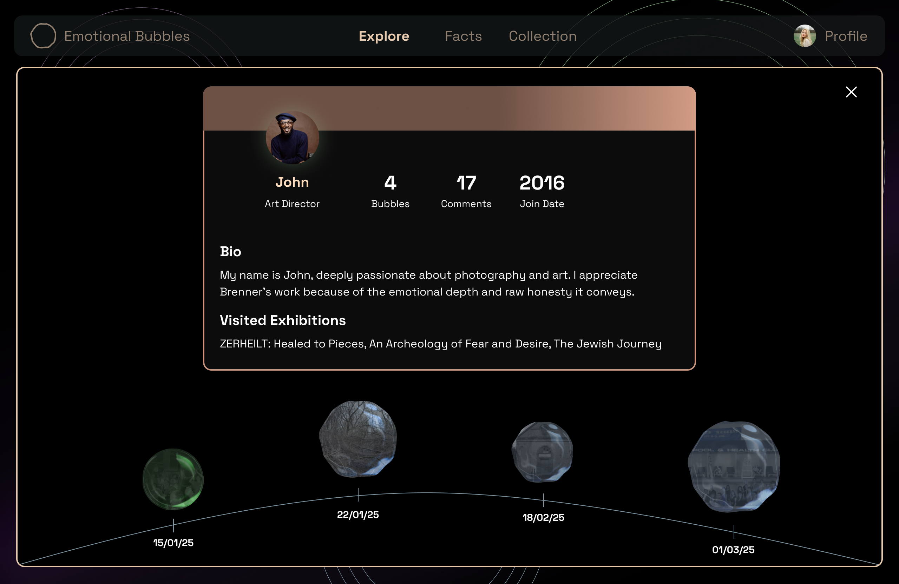Open the large pool health club bubble
Screen dimensions: 899x584
point(734,466)
